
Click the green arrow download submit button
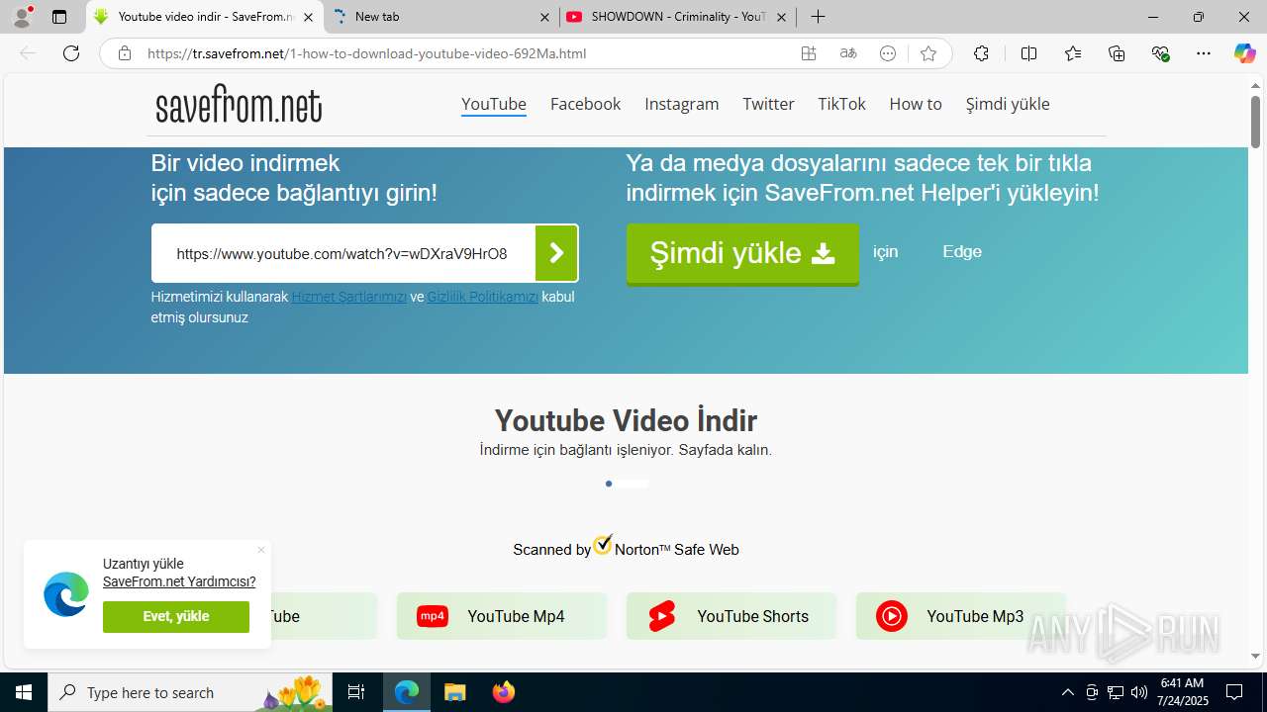pos(556,253)
